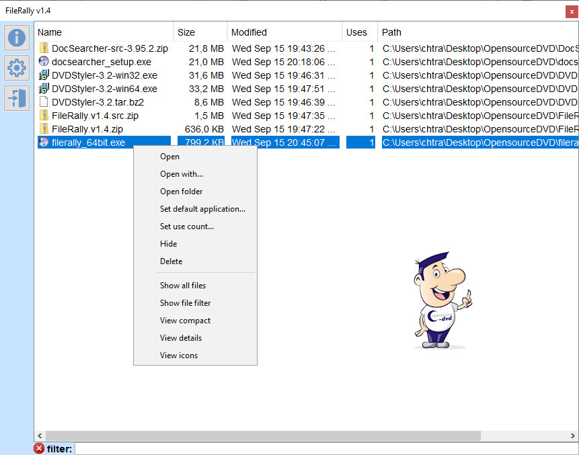Choose Set default application... menu entry

(202, 209)
